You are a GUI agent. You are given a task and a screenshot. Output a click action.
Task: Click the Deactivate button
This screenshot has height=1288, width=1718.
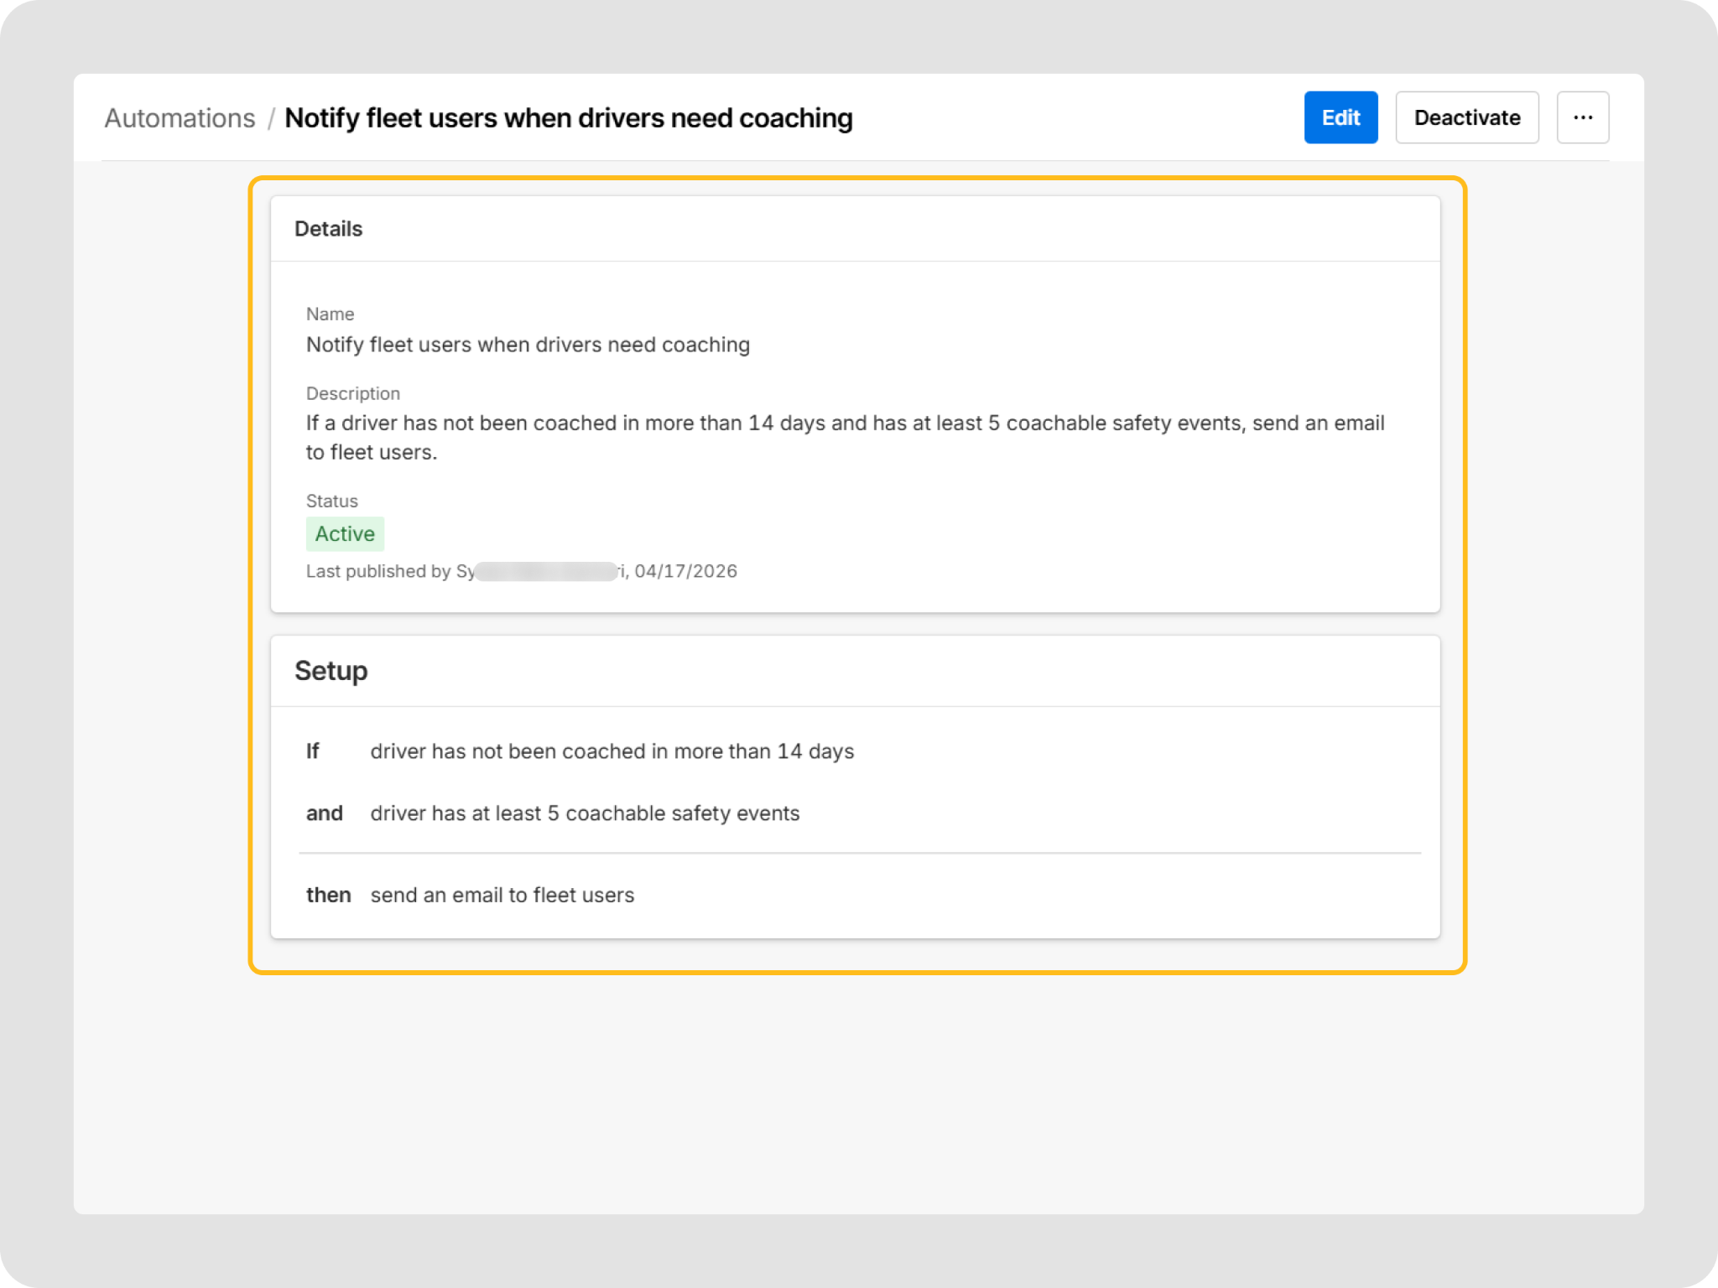pyautogui.click(x=1466, y=117)
